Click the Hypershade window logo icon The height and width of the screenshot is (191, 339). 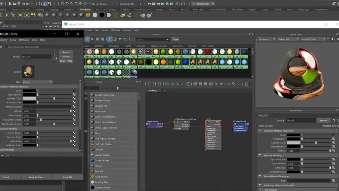pos(66,24)
